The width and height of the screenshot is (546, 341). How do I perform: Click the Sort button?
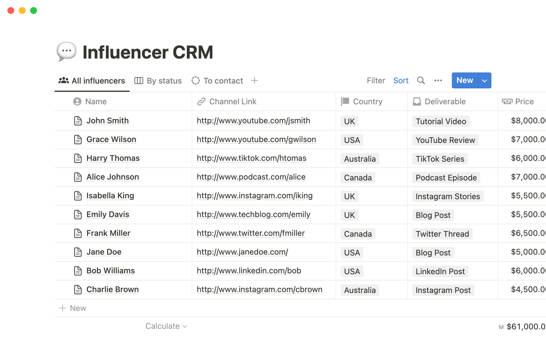click(x=401, y=80)
